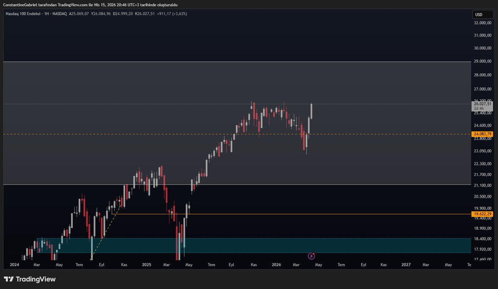Click the NASDAQ exchange label in legend
498x289 pixels.
(59, 14)
